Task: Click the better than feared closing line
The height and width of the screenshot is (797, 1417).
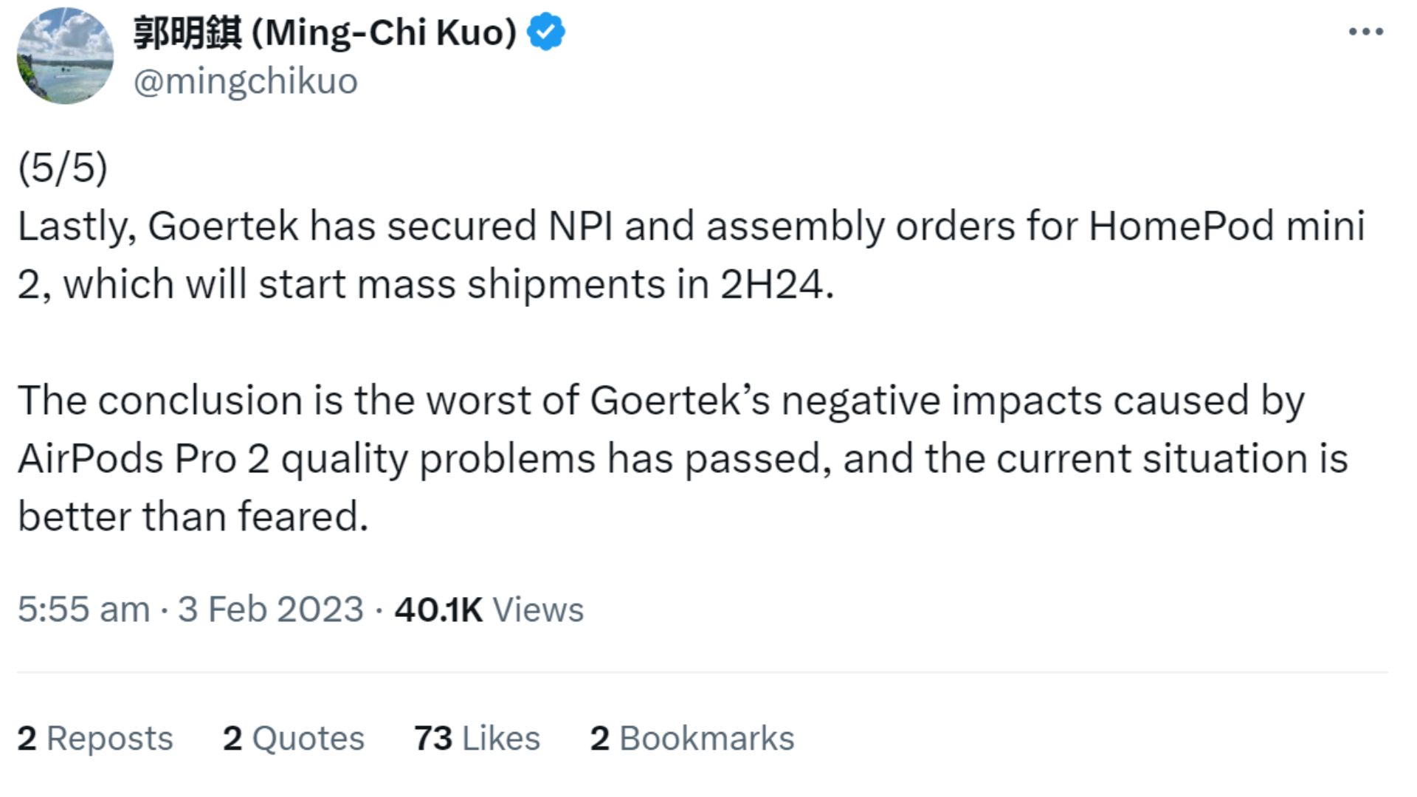Action: click(x=193, y=517)
